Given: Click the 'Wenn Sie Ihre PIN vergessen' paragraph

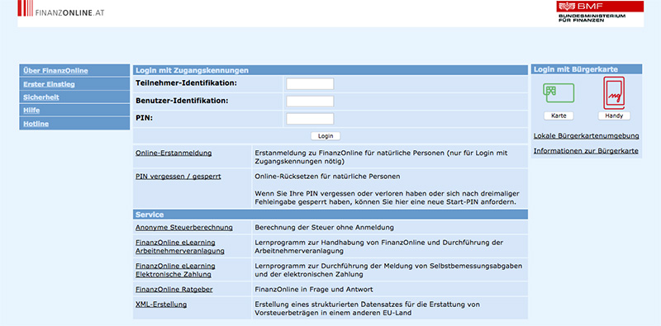Looking at the screenshot, I should [x=387, y=198].
